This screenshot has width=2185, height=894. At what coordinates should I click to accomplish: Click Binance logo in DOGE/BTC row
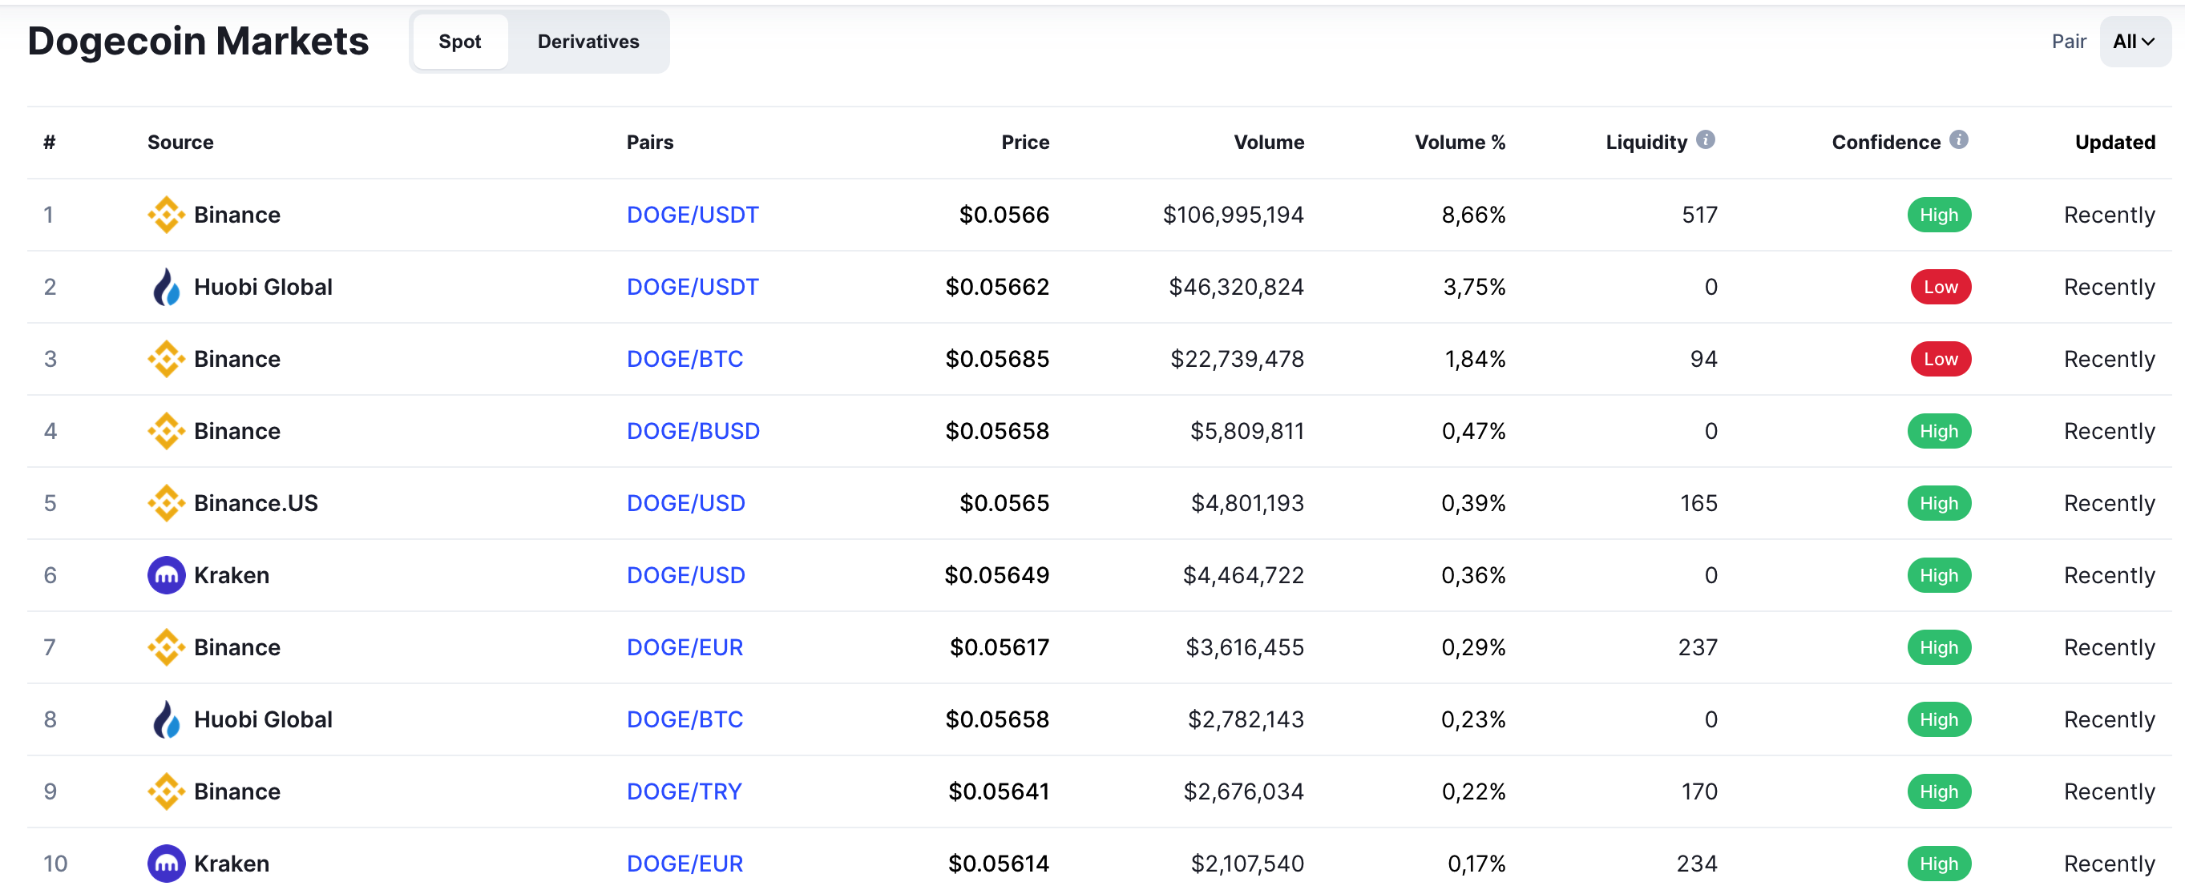coord(166,358)
